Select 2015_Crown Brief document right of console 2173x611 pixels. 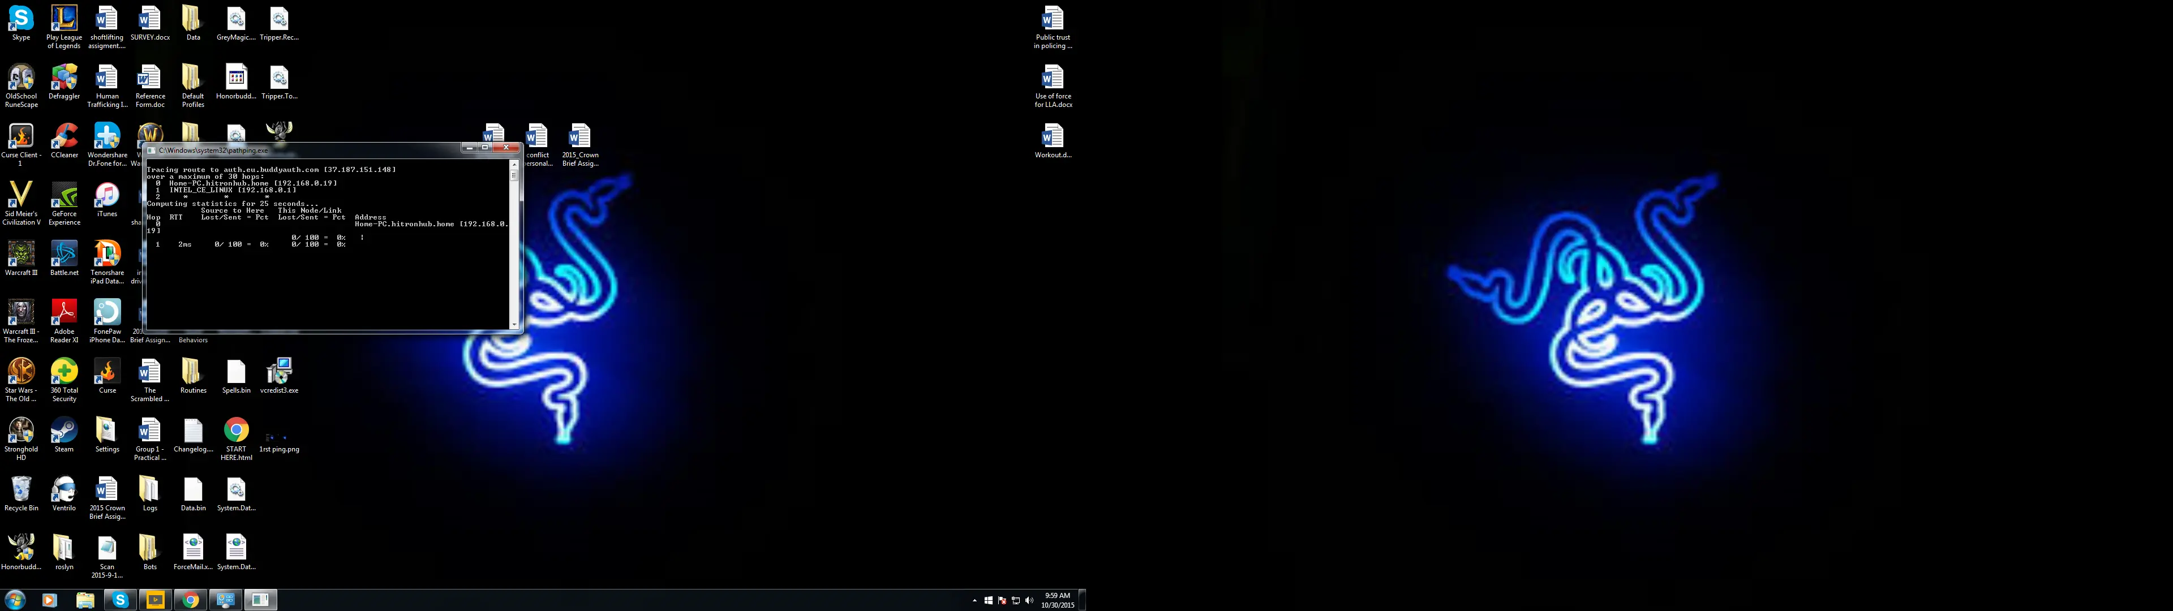point(579,145)
